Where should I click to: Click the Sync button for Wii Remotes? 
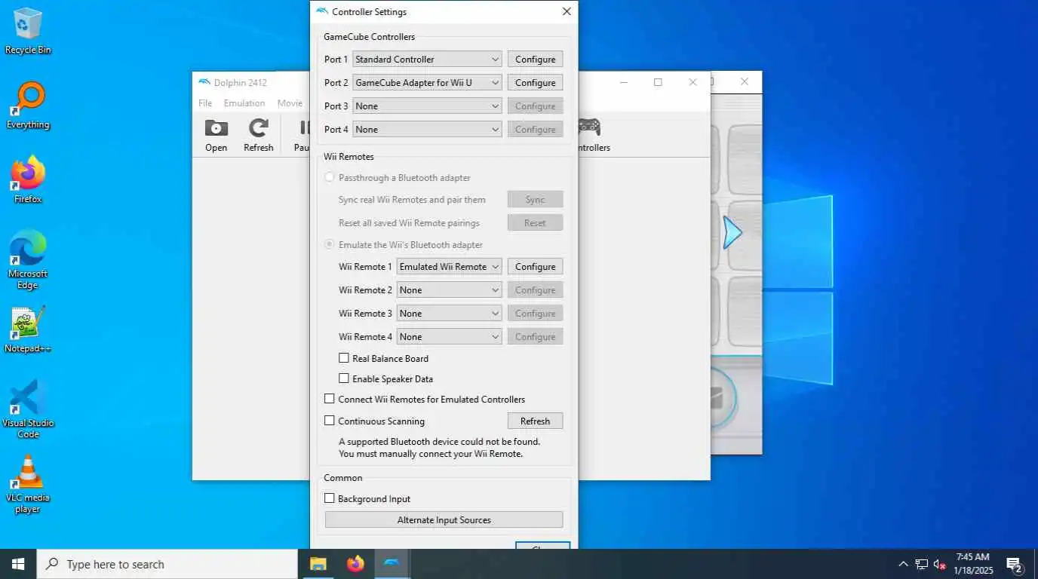click(535, 200)
